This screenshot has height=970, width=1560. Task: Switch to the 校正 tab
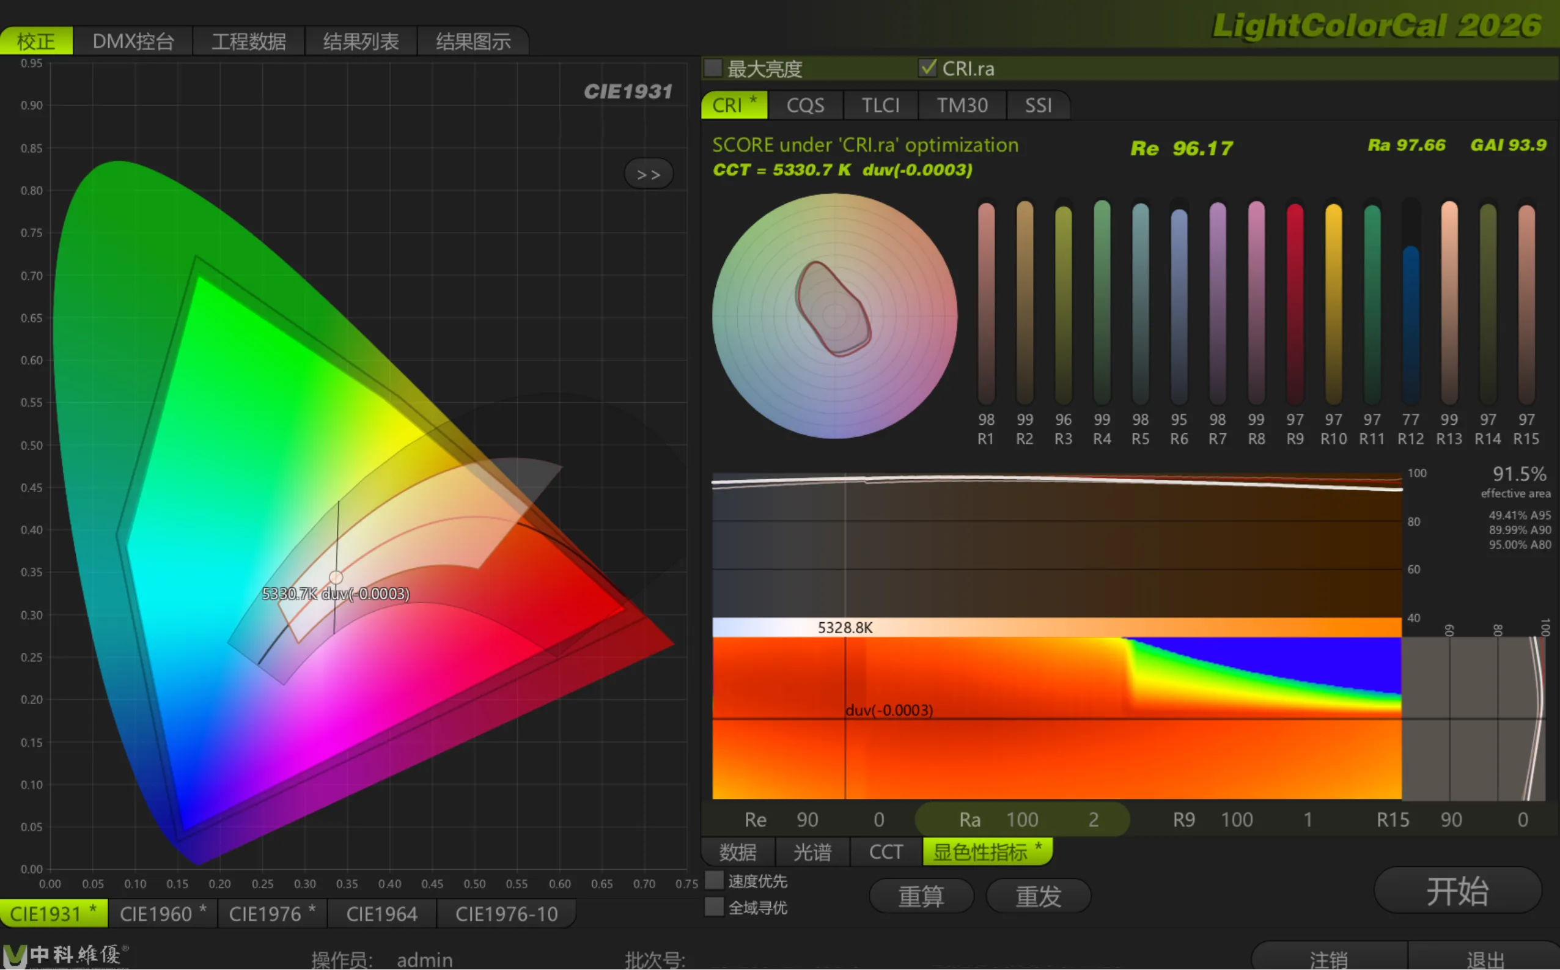pos(37,41)
